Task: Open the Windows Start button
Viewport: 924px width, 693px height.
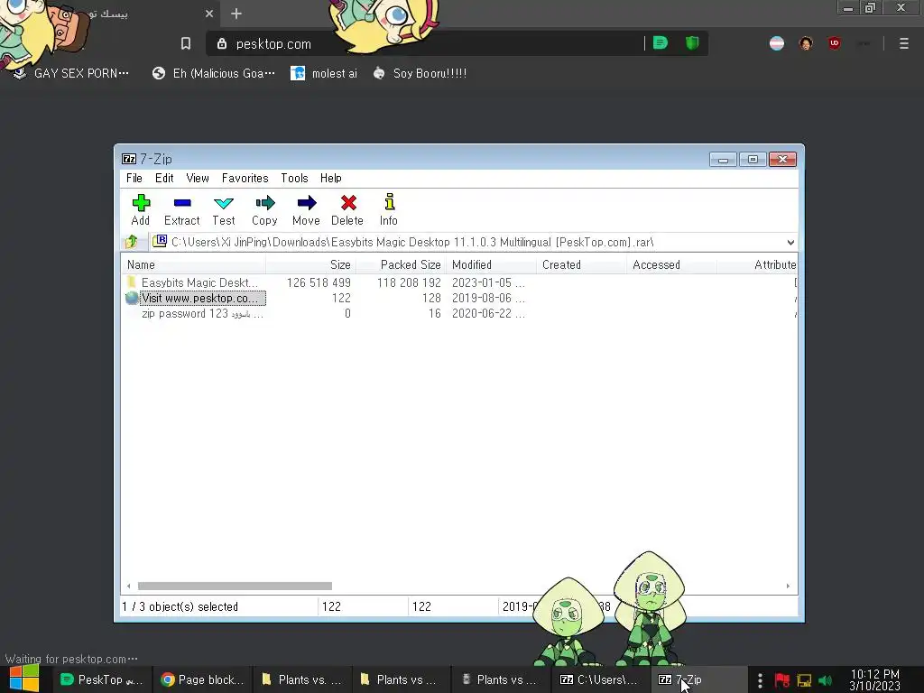Action: pyautogui.click(x=24, y=679)
